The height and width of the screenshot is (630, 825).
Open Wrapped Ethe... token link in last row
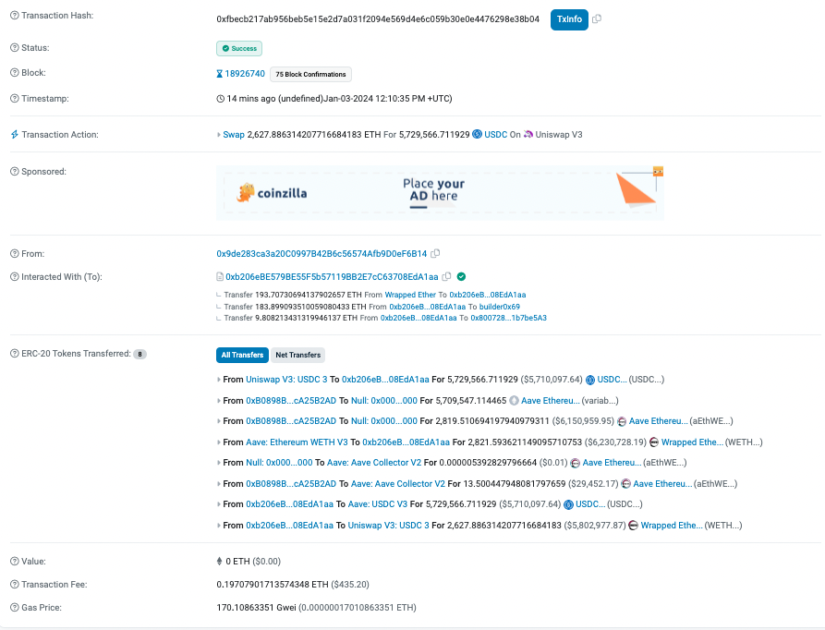pyautogui.click(x=672, y=526)
